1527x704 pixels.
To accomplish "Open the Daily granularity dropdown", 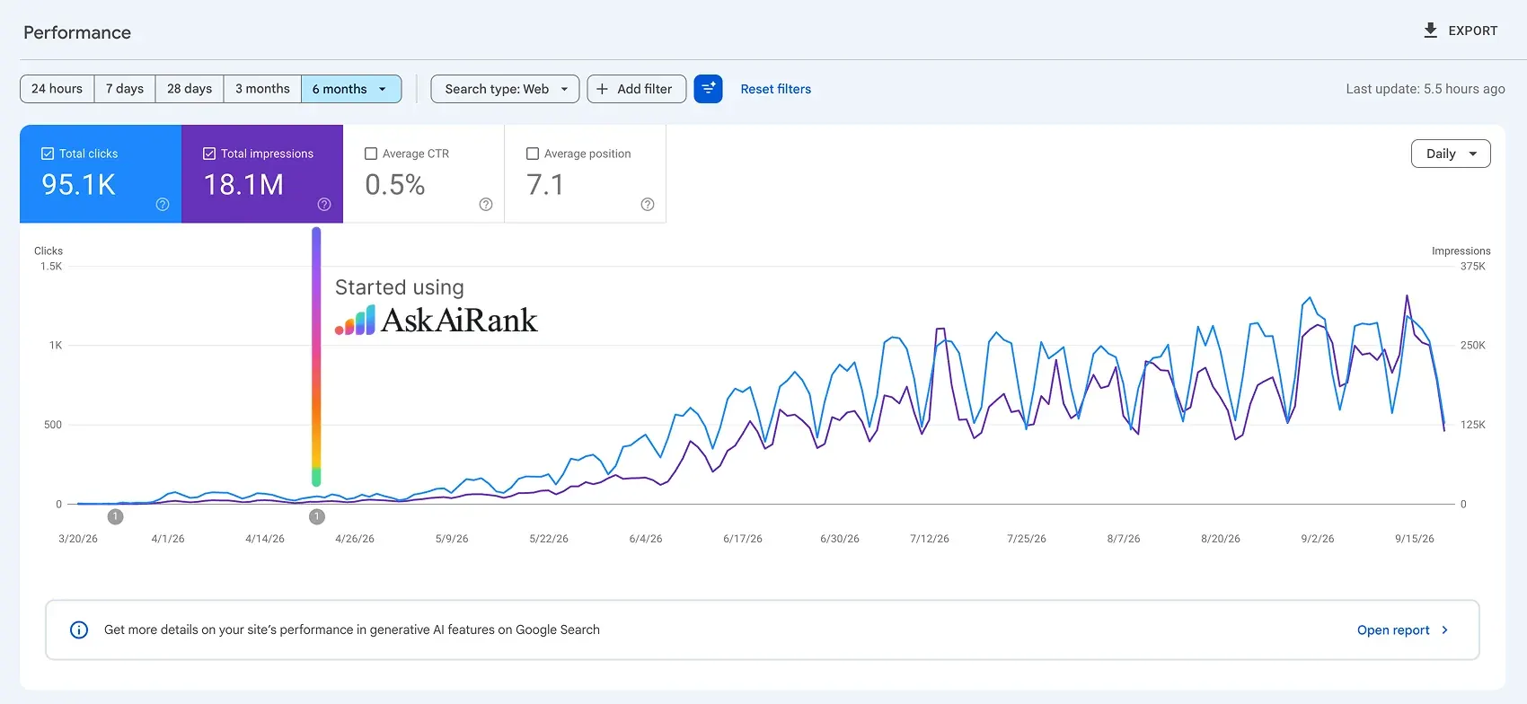I will click(x=1451, y=154).
